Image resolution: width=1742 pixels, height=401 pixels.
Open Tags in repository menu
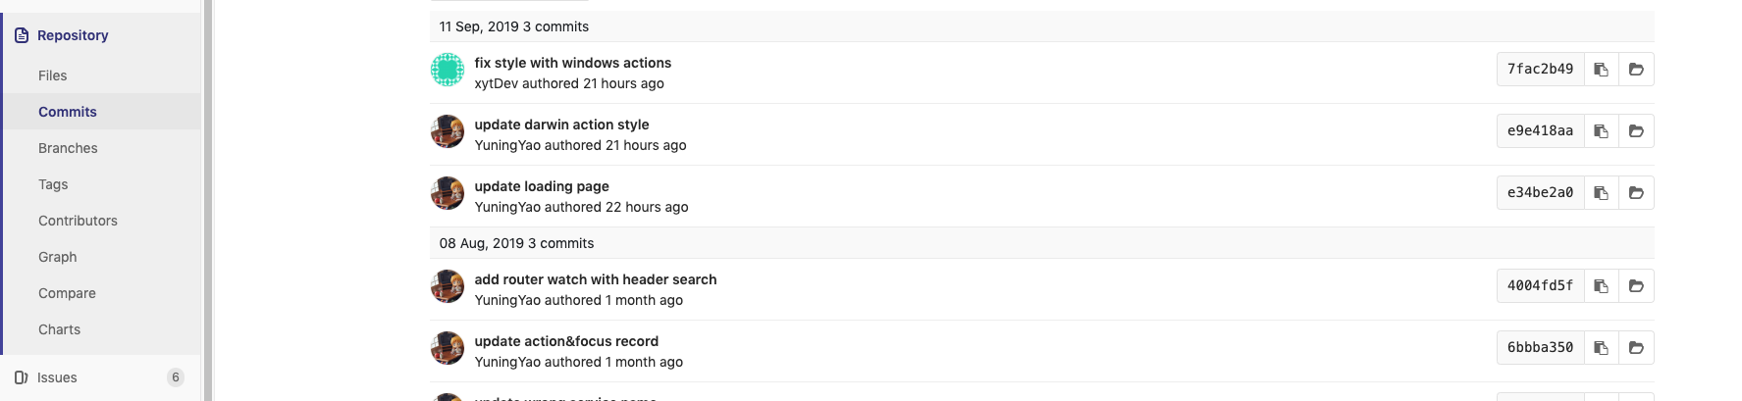[x=53, y=184]
